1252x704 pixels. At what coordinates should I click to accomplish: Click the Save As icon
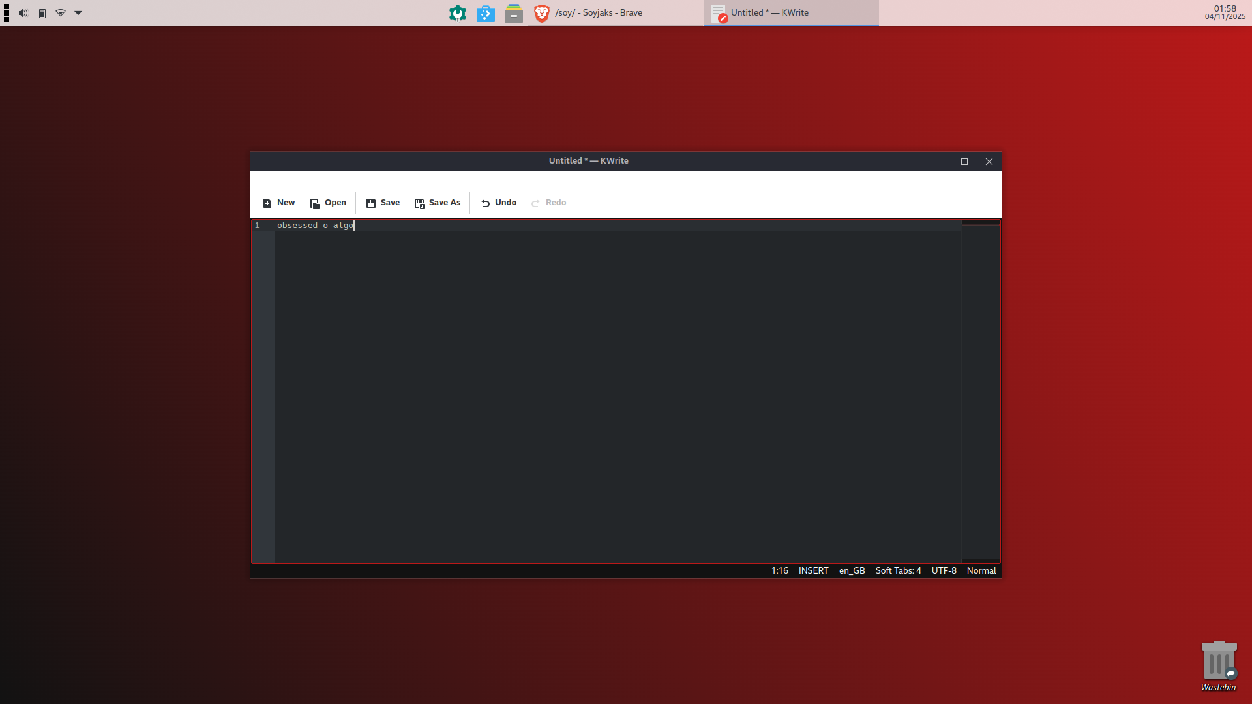[x=419, y=203]
